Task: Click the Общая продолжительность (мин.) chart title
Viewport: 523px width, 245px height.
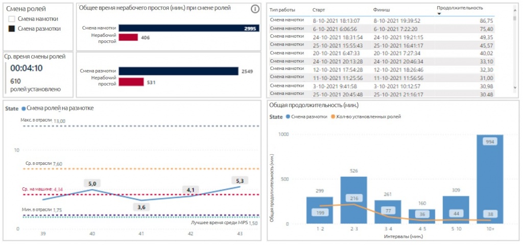Action: point(314,105)
